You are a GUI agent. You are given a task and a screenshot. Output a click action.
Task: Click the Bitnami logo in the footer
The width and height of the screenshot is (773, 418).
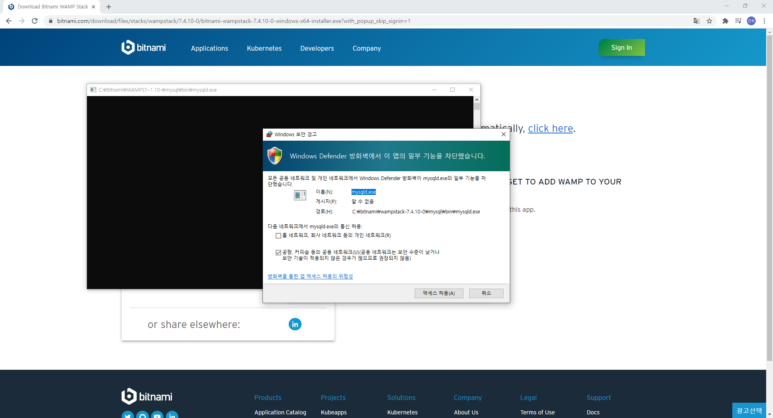147,396
